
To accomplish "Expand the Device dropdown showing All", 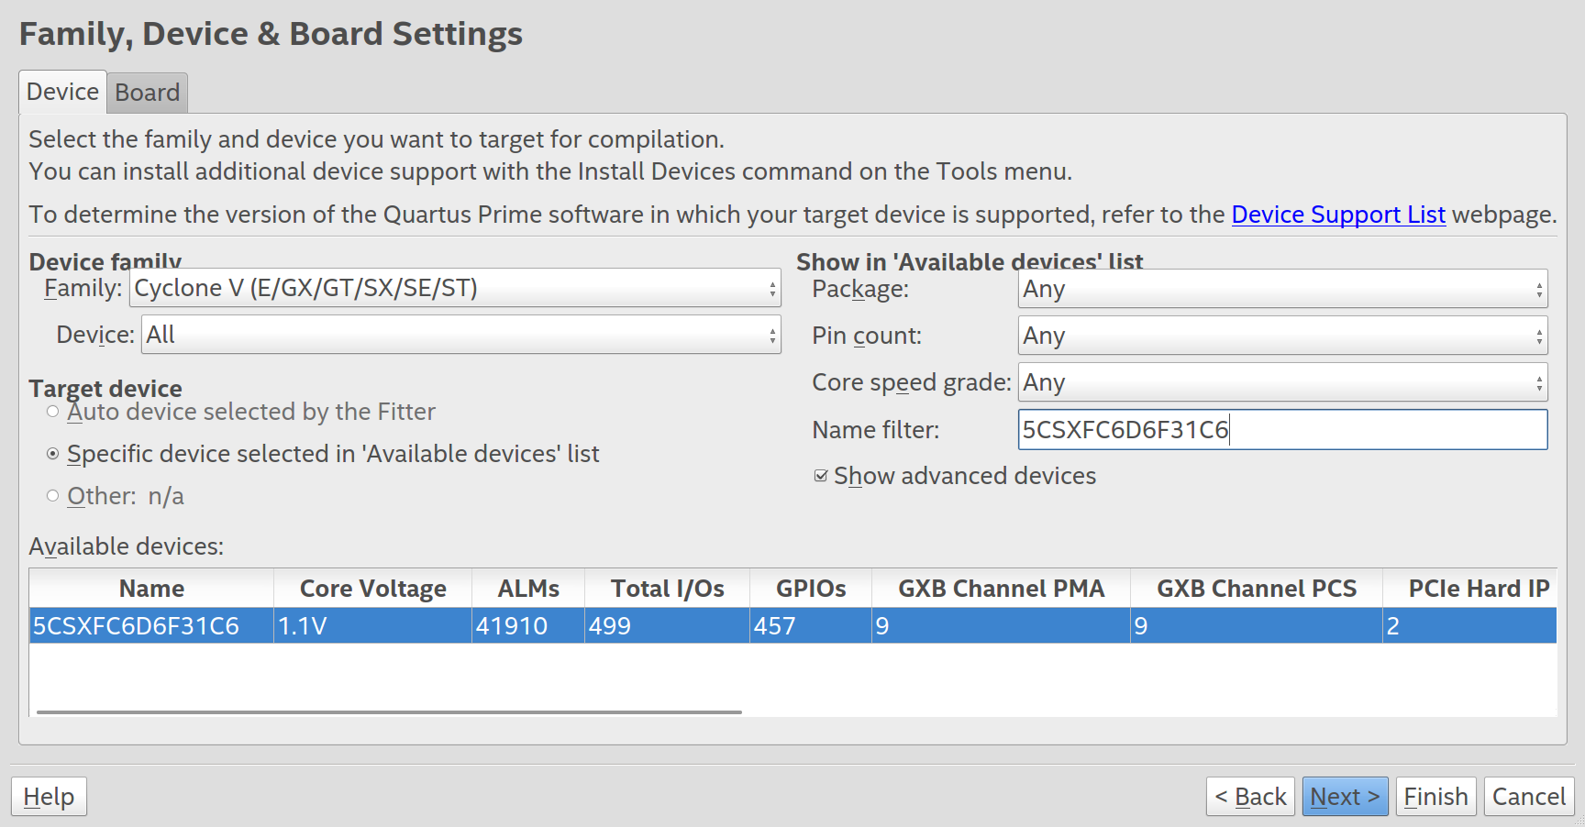I will pyautogui.click(x=461, y=335).
